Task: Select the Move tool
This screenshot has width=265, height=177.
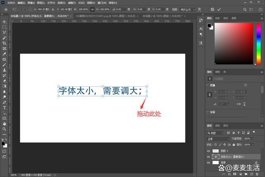Action: [x=5, y=22]
